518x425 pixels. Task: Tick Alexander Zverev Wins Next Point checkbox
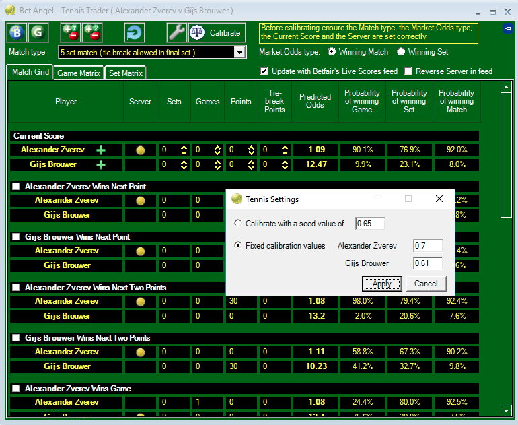click(x=16, y=186)
